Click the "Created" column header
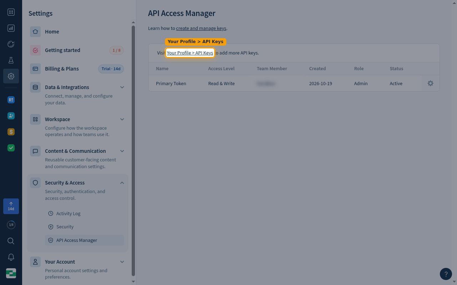The height and width of the screenshot is (285, 457). [317, 68]
